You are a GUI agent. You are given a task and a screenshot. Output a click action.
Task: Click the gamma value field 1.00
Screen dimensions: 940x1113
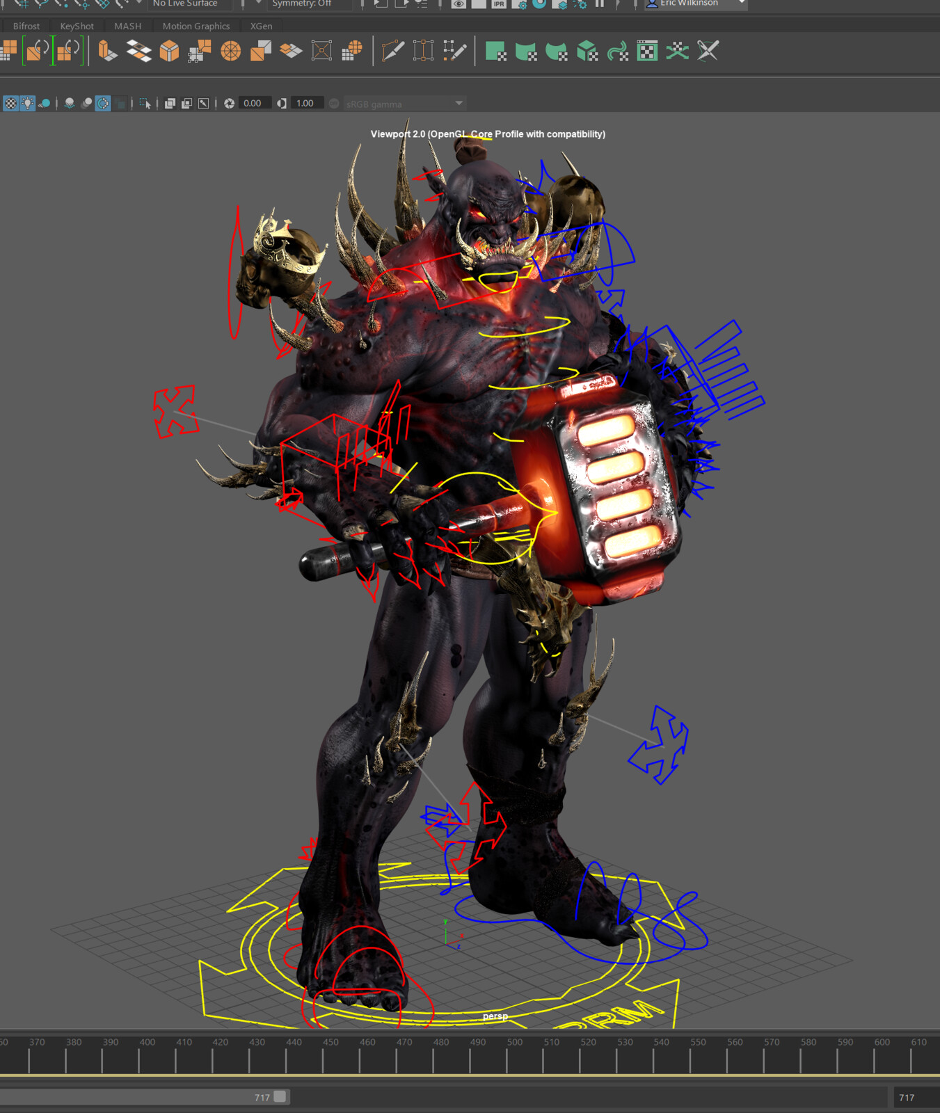tap(307, 104)
